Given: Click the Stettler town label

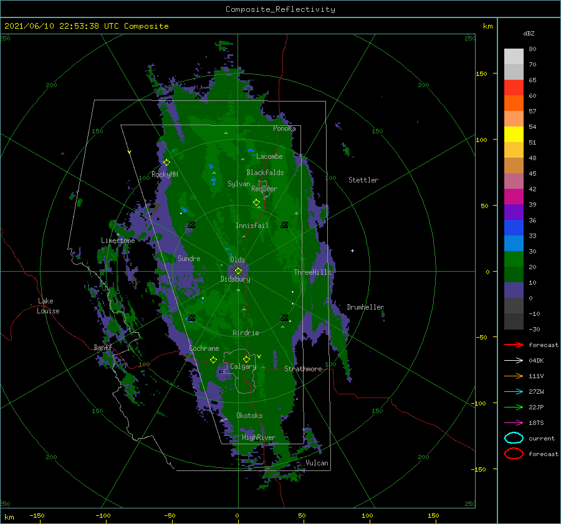Looking at the screenshot, I should click(x=363, y=180).
